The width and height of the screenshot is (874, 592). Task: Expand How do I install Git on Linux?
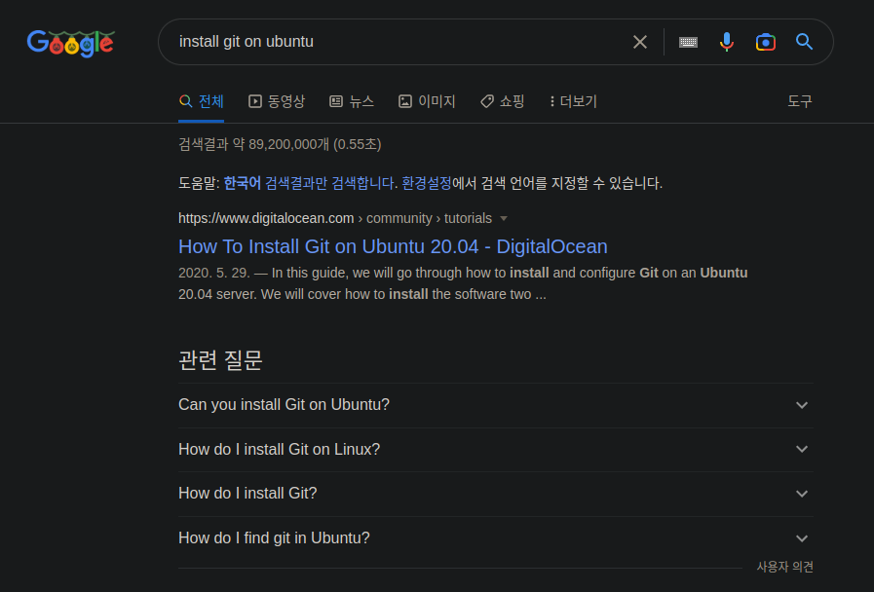496,450
